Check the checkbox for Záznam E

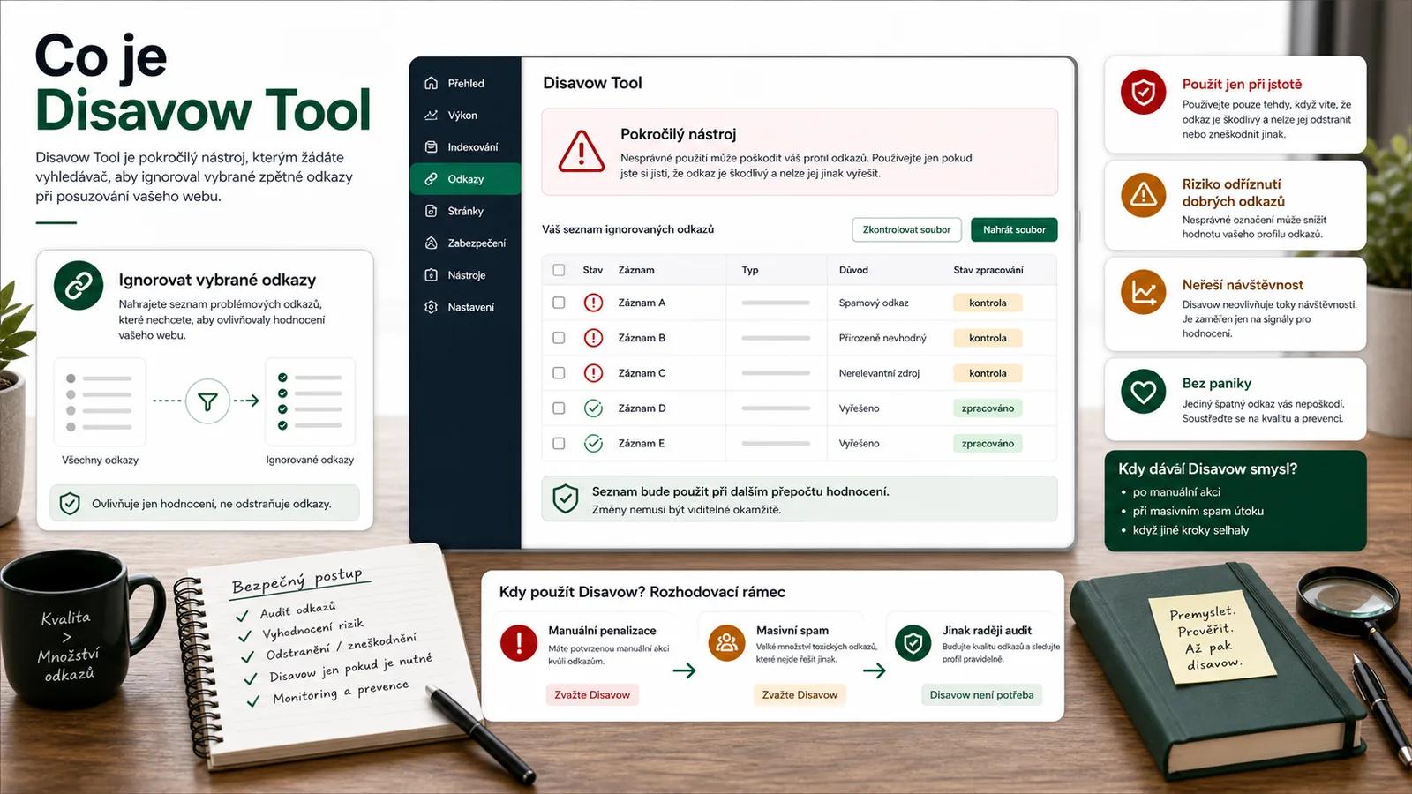[x=559, y=444]
